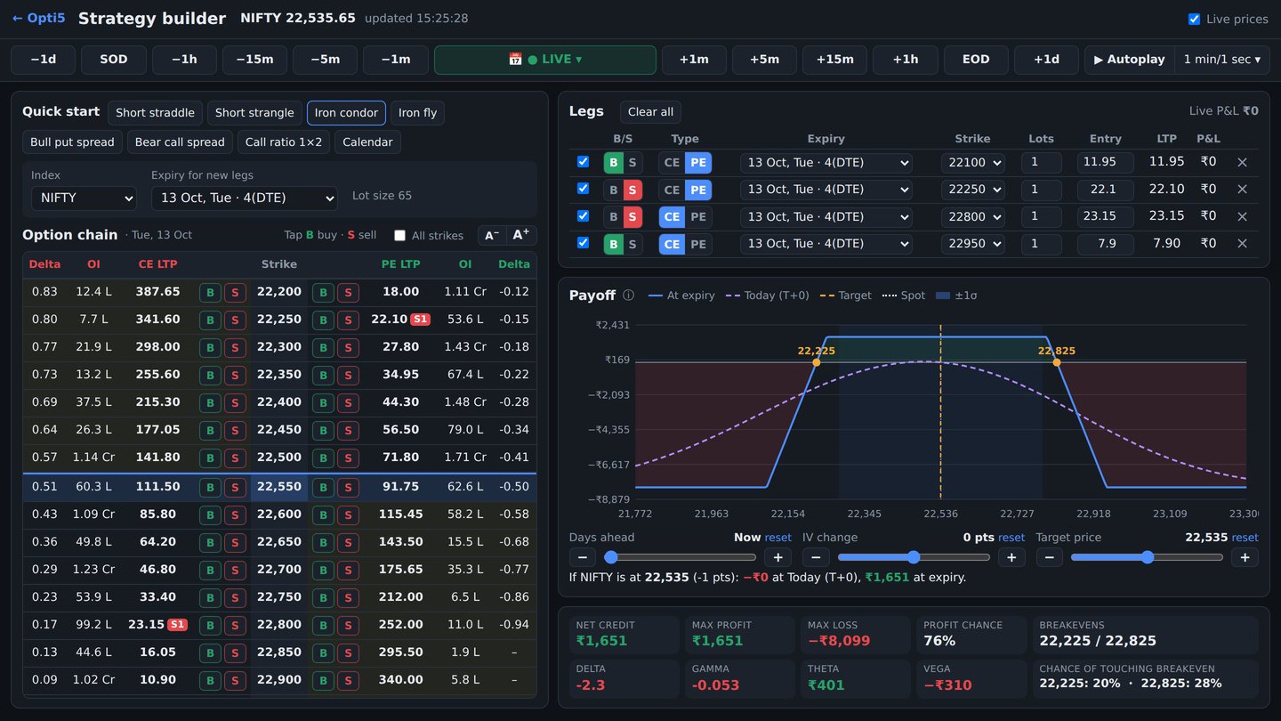Image resolution: width=1281 pixels, height=721 pixels.
Task: Open the Index NIFTY dropdown
Action: point(84,198)
